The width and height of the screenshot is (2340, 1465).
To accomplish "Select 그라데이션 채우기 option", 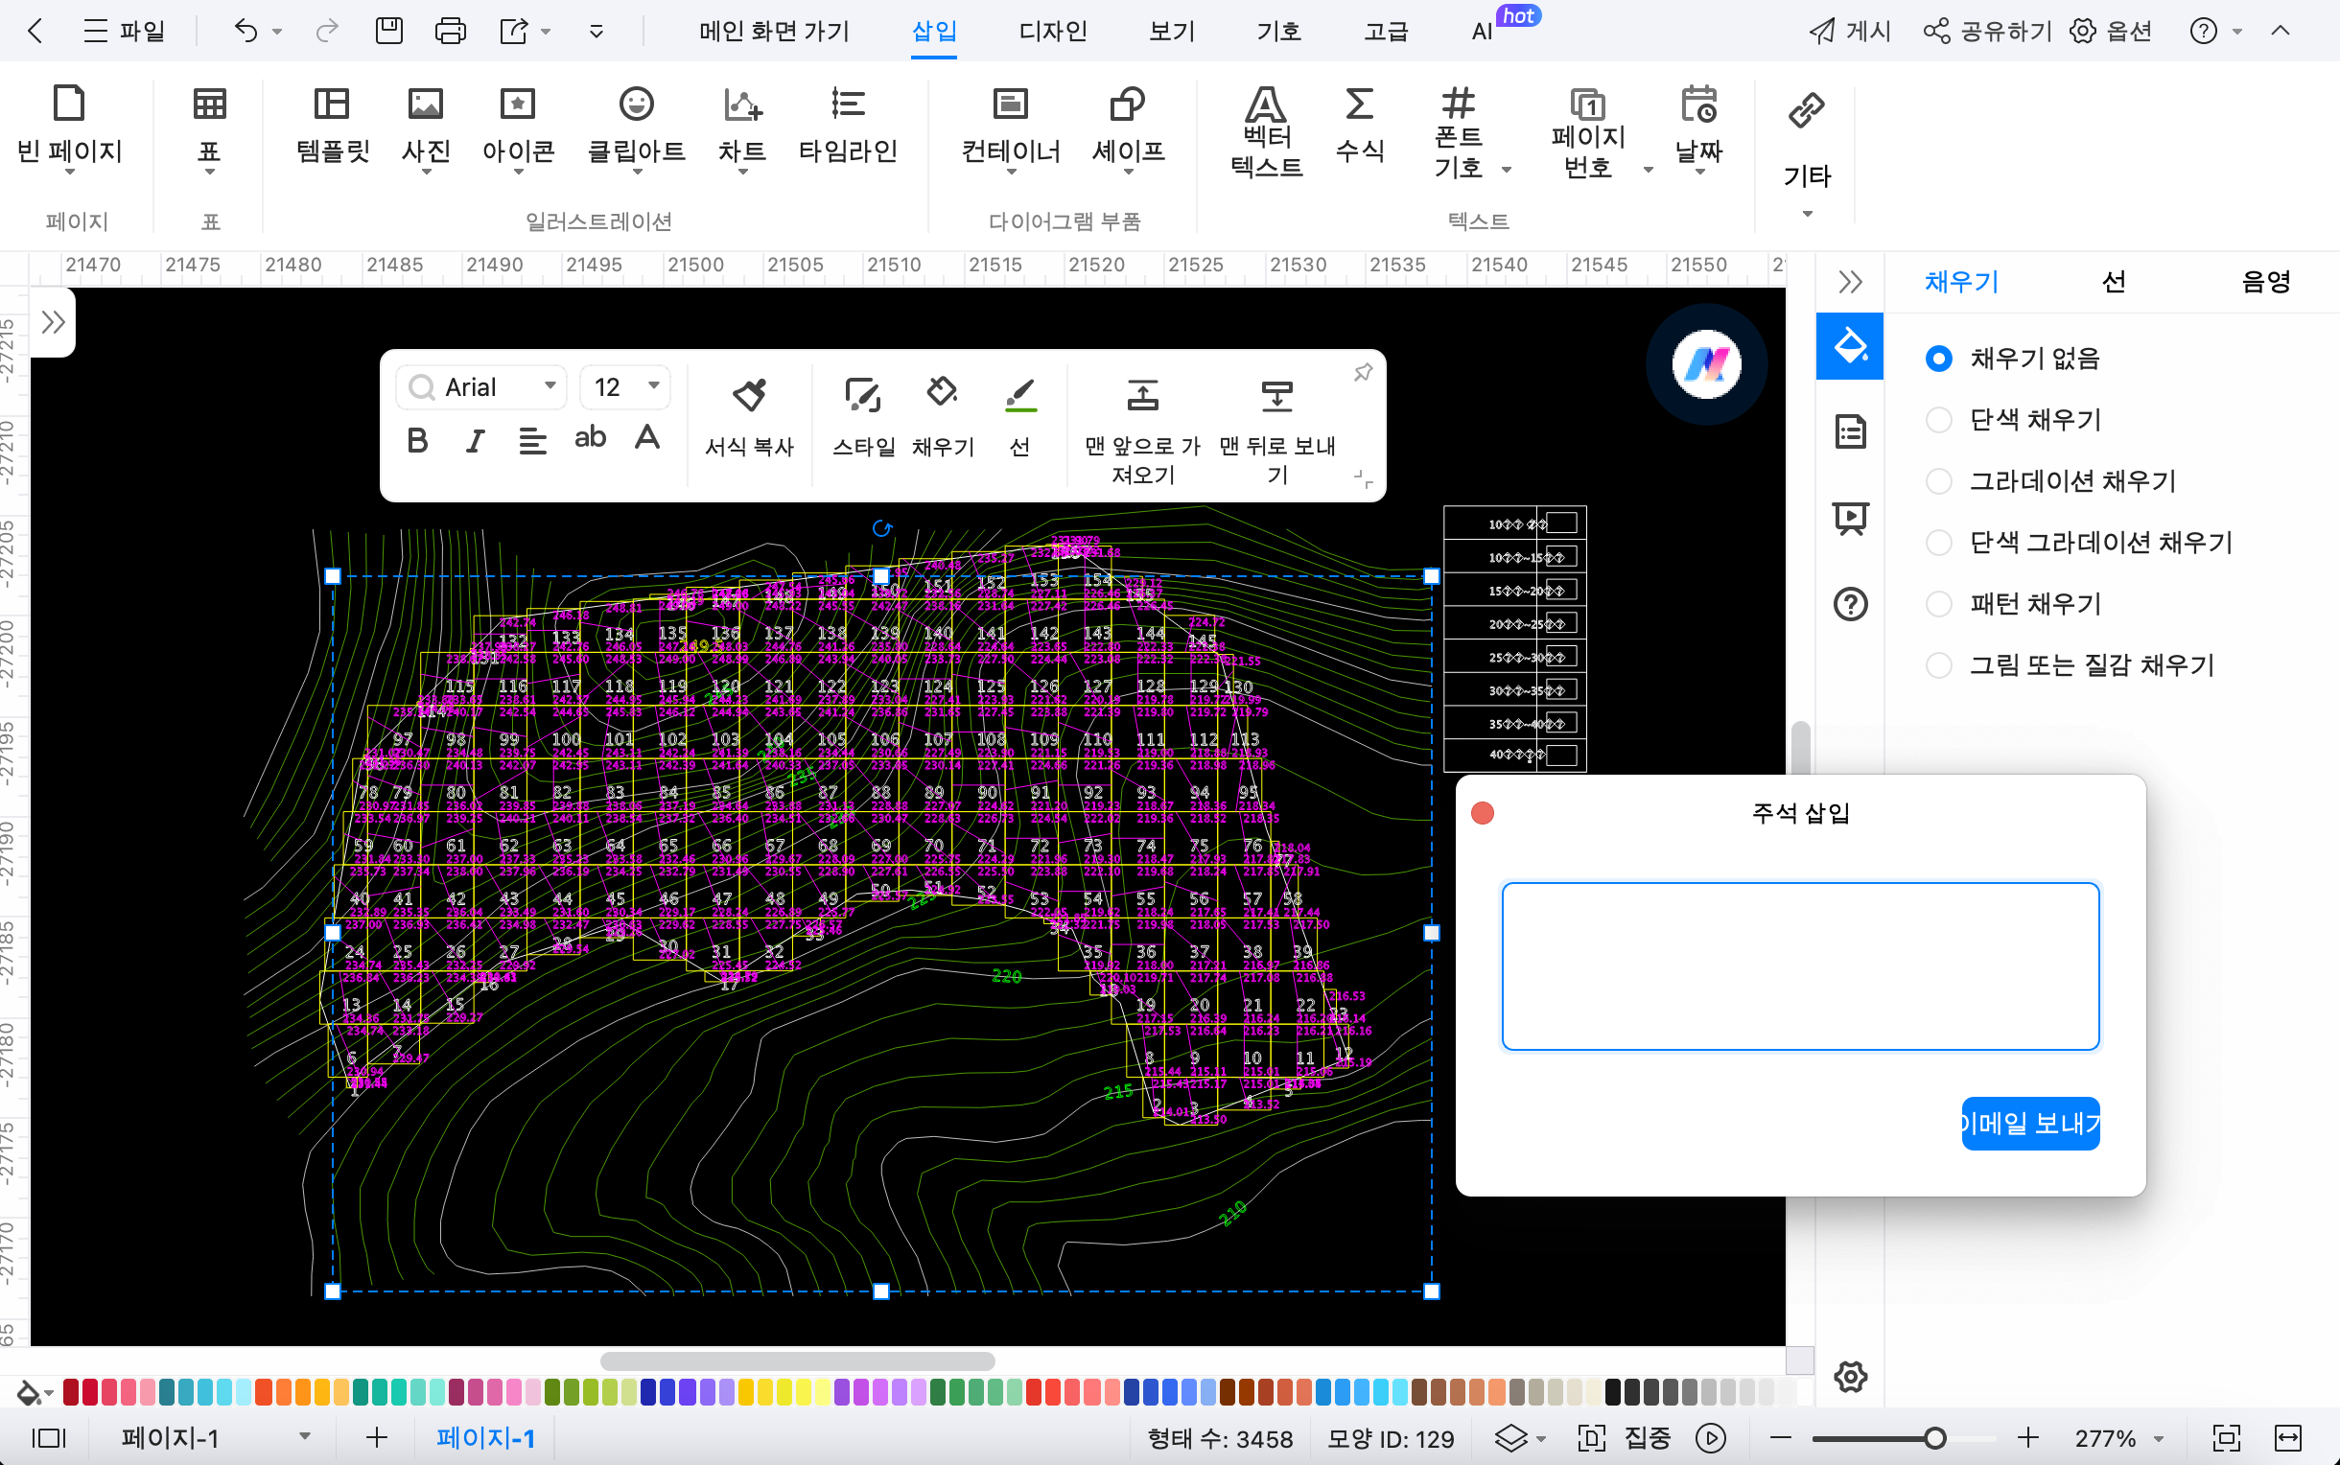I will (1938, 481).
